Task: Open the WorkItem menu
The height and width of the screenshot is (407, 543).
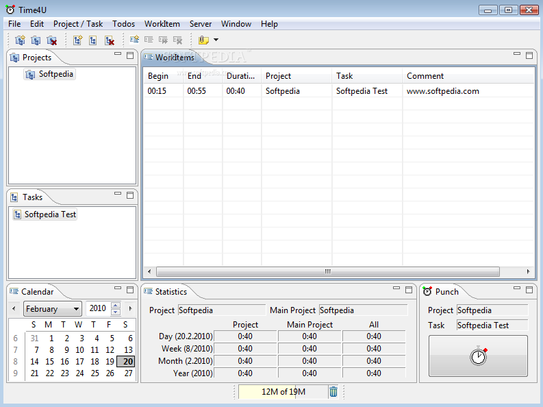Action: 162,24
